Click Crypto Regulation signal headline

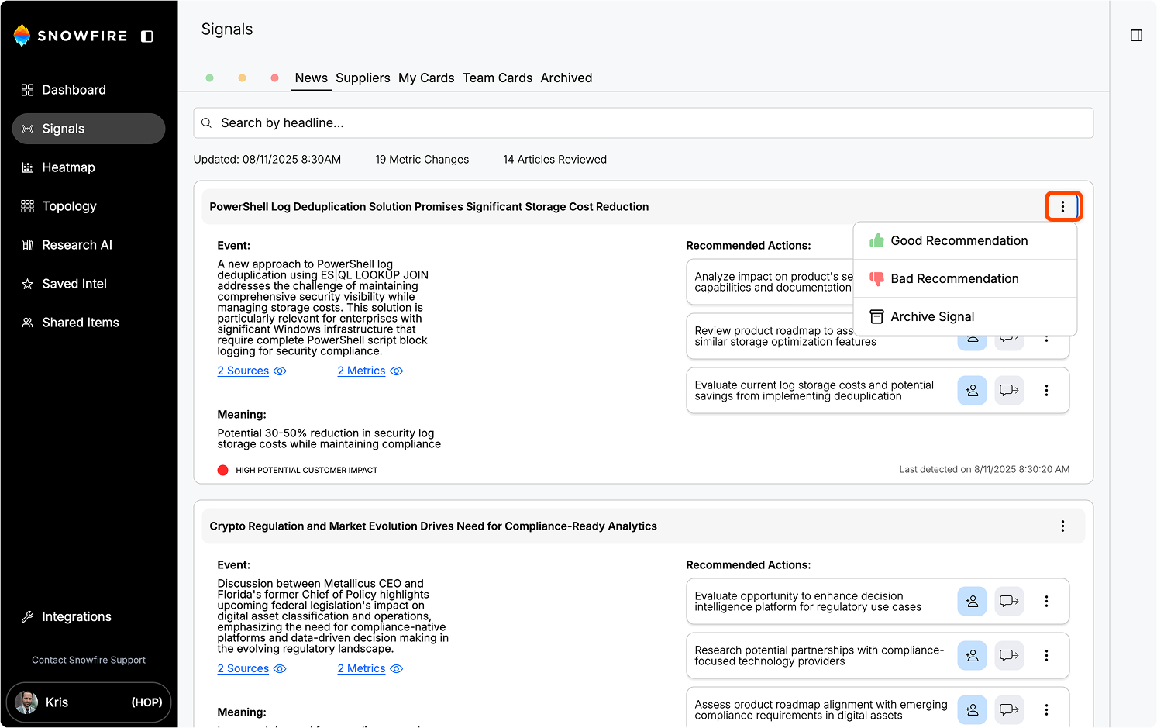[x=433, y=526]
